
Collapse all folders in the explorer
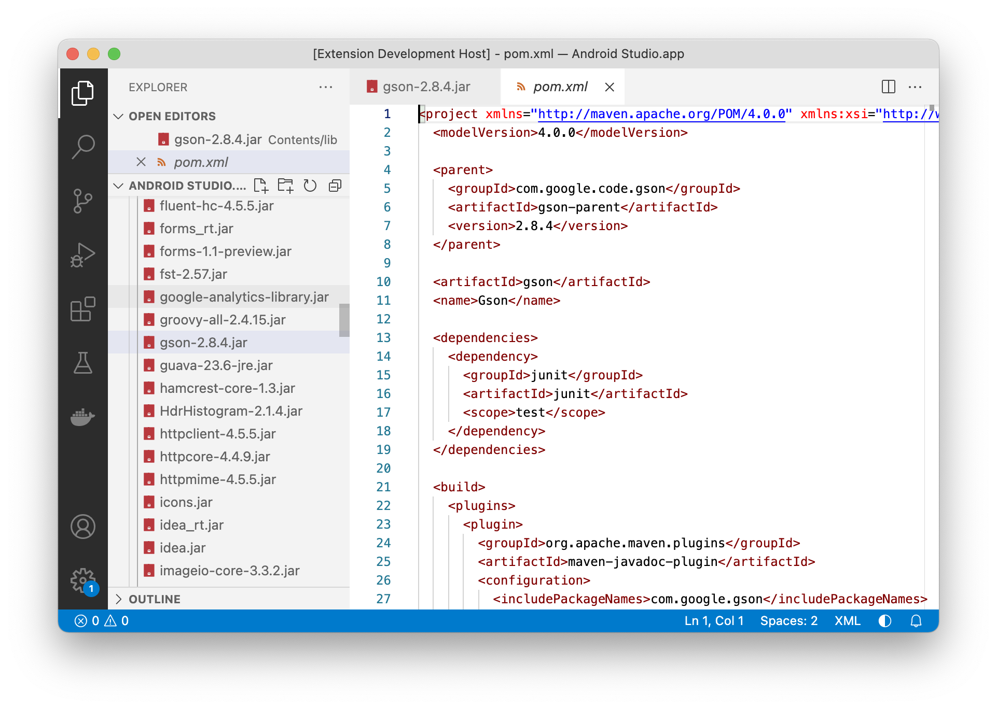[x=335, y=186]
